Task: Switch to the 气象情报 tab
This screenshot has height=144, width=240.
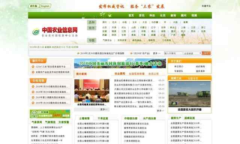Action: pos(50,122)
